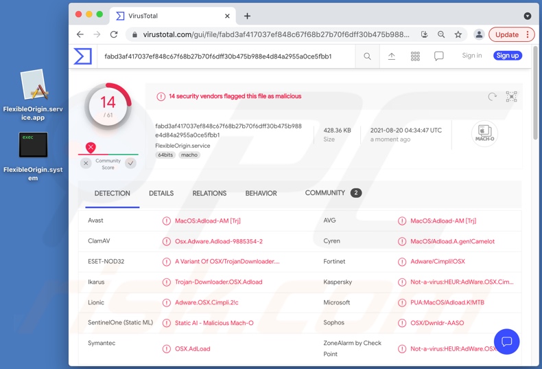Open the comments speech bubble icon
Viewport: 542px width, 369px height.
[x=439, y=56]
